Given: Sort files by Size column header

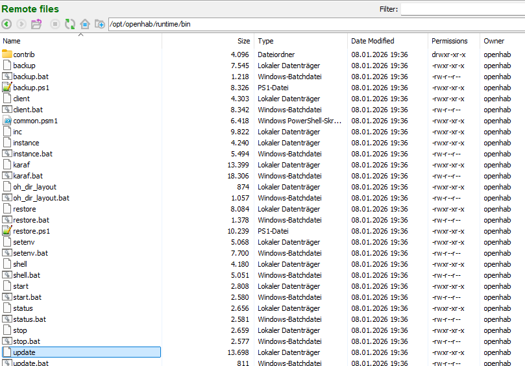Looking at the screenshot, I should tap(207, 41).
